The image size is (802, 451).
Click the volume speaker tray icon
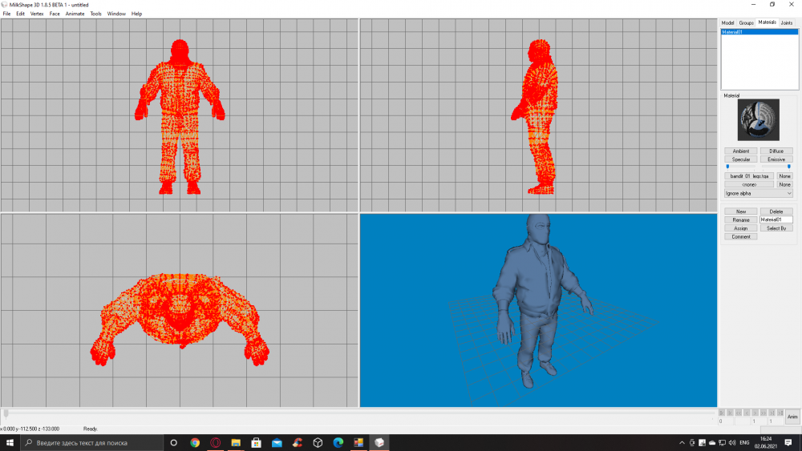tap(732, 443)
